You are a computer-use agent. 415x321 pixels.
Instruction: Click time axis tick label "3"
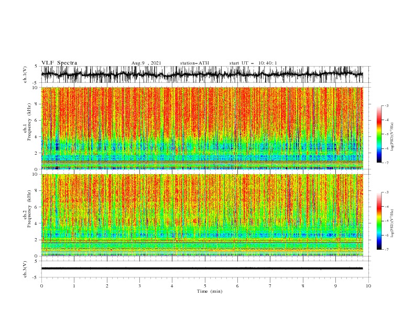pyautogui.click(x=139, y=286)
